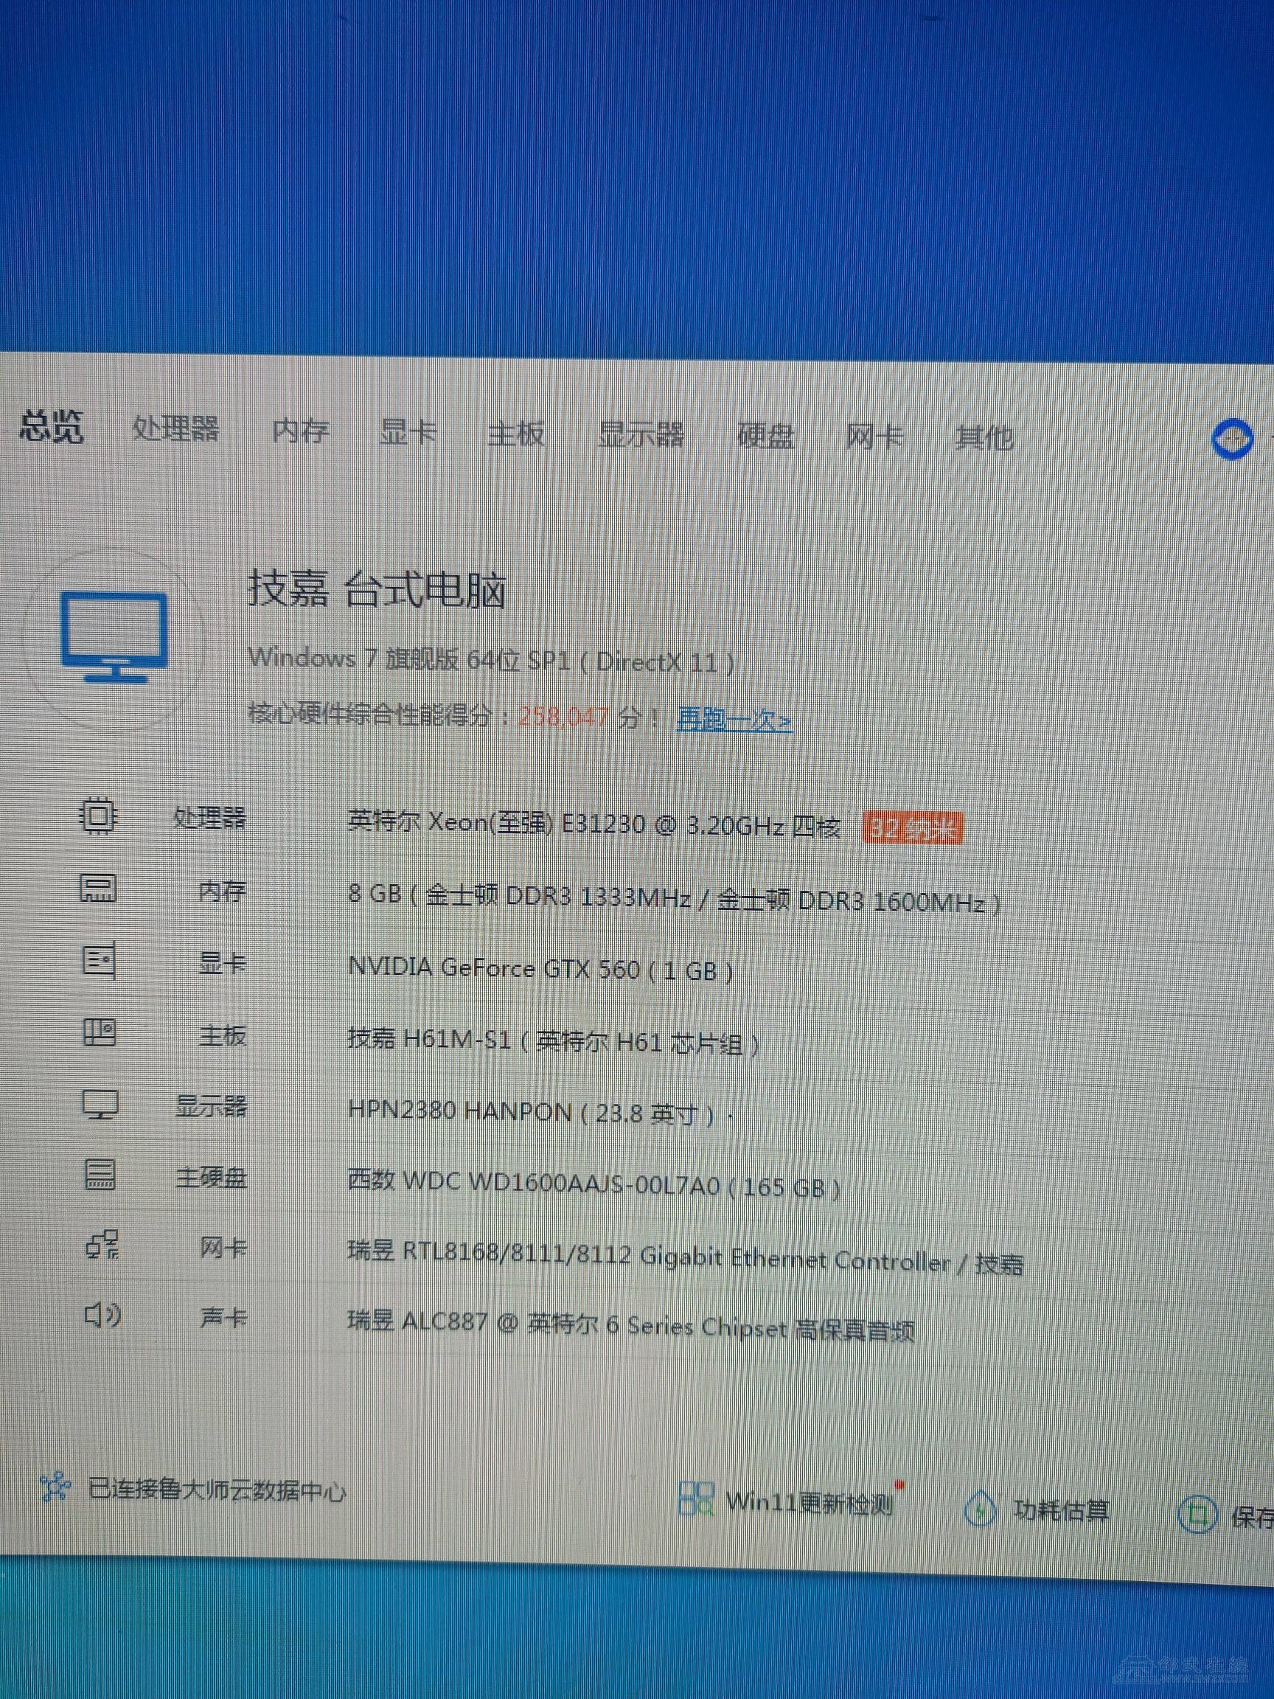The image size is (1274, 1699).
Task: Click the 32纳米 orange badge
Action: point(911,829)
